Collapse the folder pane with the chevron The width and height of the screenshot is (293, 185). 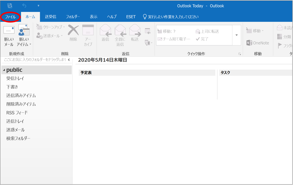[69, 60]
